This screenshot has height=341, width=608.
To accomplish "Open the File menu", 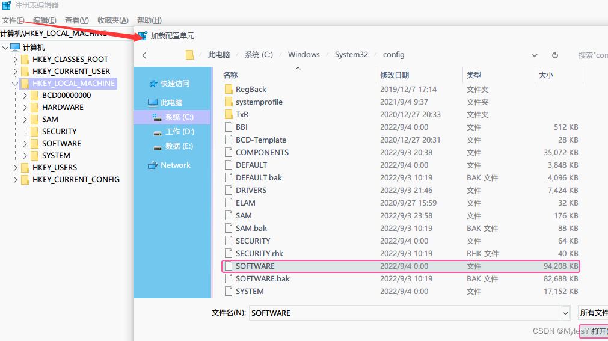I will click(x=13, y=20).
